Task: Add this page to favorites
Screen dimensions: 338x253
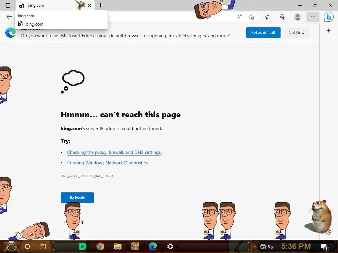Action: pyautogui.click(x=251, y=17)
